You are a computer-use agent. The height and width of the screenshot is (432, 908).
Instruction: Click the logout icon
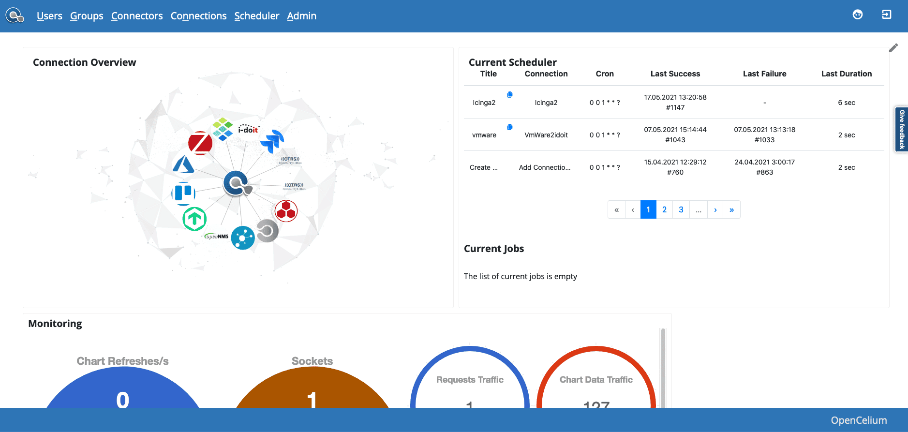(886, 15)
